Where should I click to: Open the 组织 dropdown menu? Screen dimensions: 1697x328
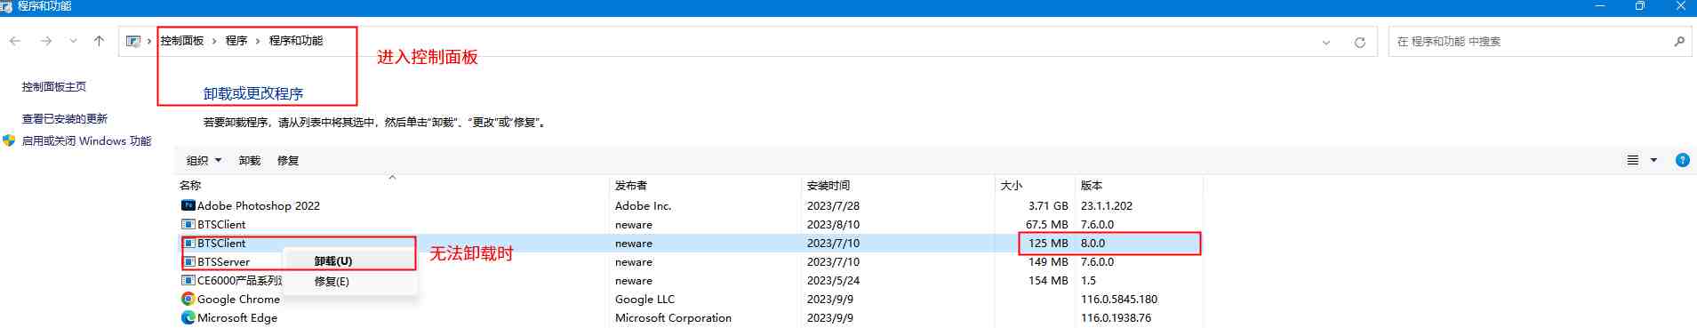tap(204, 161)
